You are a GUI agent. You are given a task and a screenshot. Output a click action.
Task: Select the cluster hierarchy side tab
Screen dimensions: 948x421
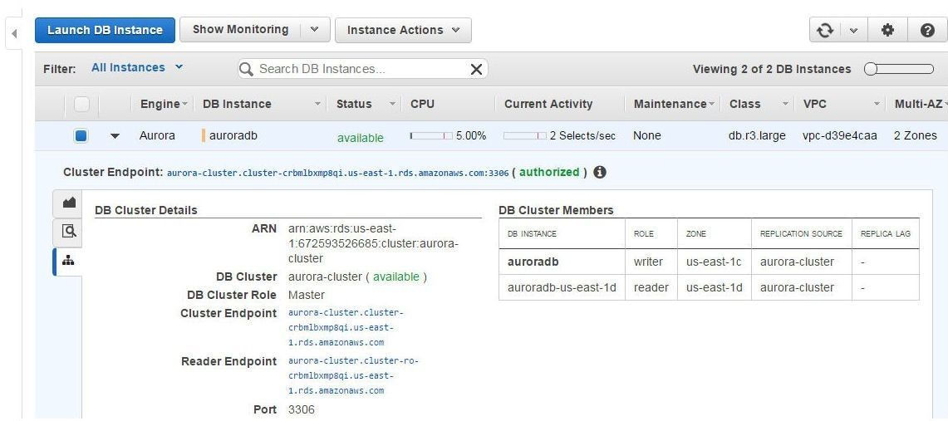click(x=68, y=261)
